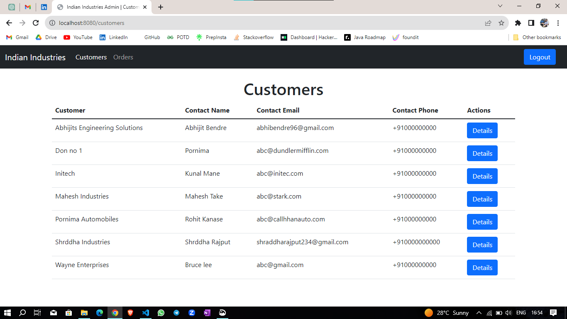567x319 pixels.
Task: Switch to the Orders menu item
Action: click(x=123, y=57)
